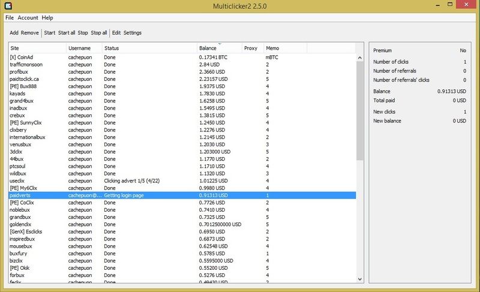Select the [PE] CoClix row
The height and width of the screenshot is (292, 480).
182,203
